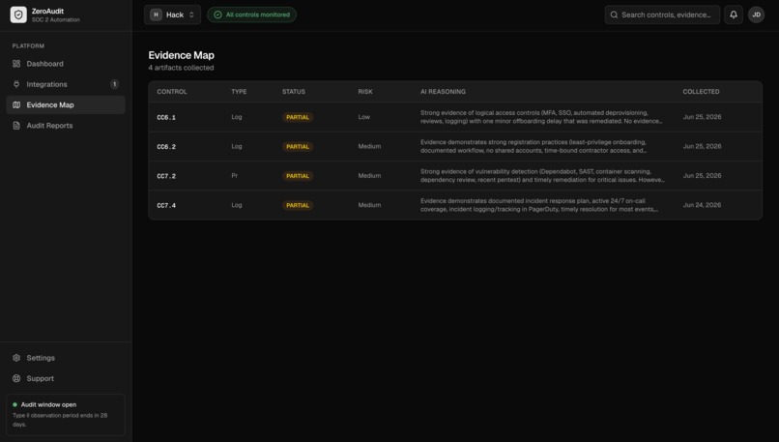Click PARTIAL status badge for CC7.2
The height and width of the screenshot is (442, 779).
tap(298, 176)
